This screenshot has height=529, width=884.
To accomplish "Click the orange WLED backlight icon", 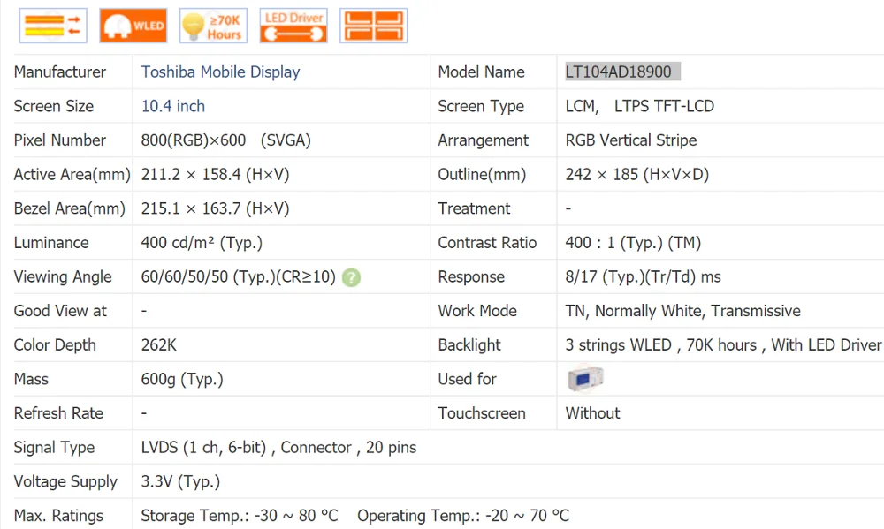I will click(x=133, y=26).
